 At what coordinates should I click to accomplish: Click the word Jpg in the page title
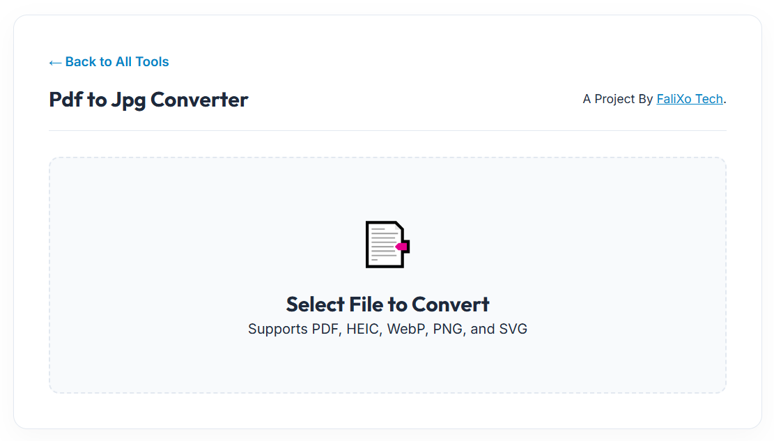128,100
